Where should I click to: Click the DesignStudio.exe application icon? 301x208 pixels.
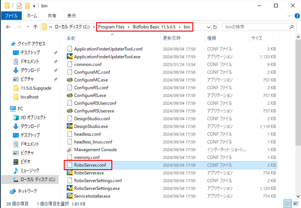point(70,126)
